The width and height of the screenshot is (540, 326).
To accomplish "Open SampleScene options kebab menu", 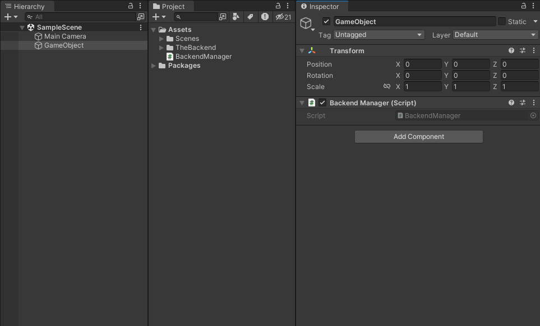I will pos(141,27).
